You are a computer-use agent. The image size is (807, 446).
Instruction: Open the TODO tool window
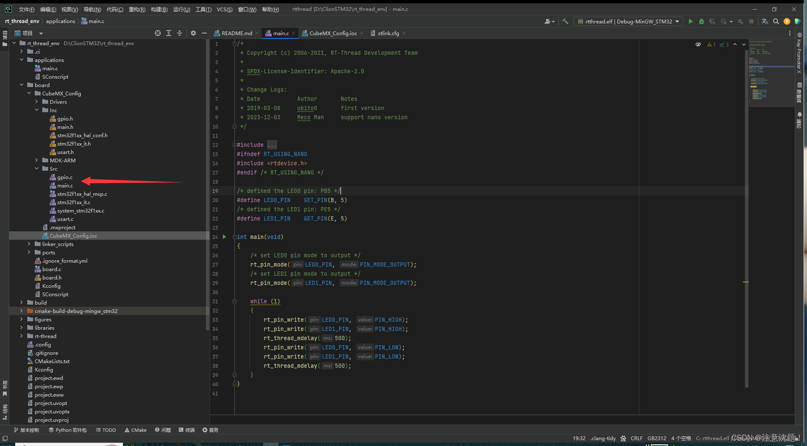pyautogui.click(x=106, y=430)
